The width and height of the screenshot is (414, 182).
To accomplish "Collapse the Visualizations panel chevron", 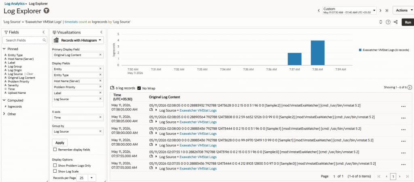I will 101,32.
